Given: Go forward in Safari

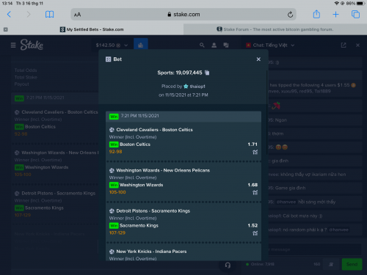Looking at the screenshot, I should 29,15.
